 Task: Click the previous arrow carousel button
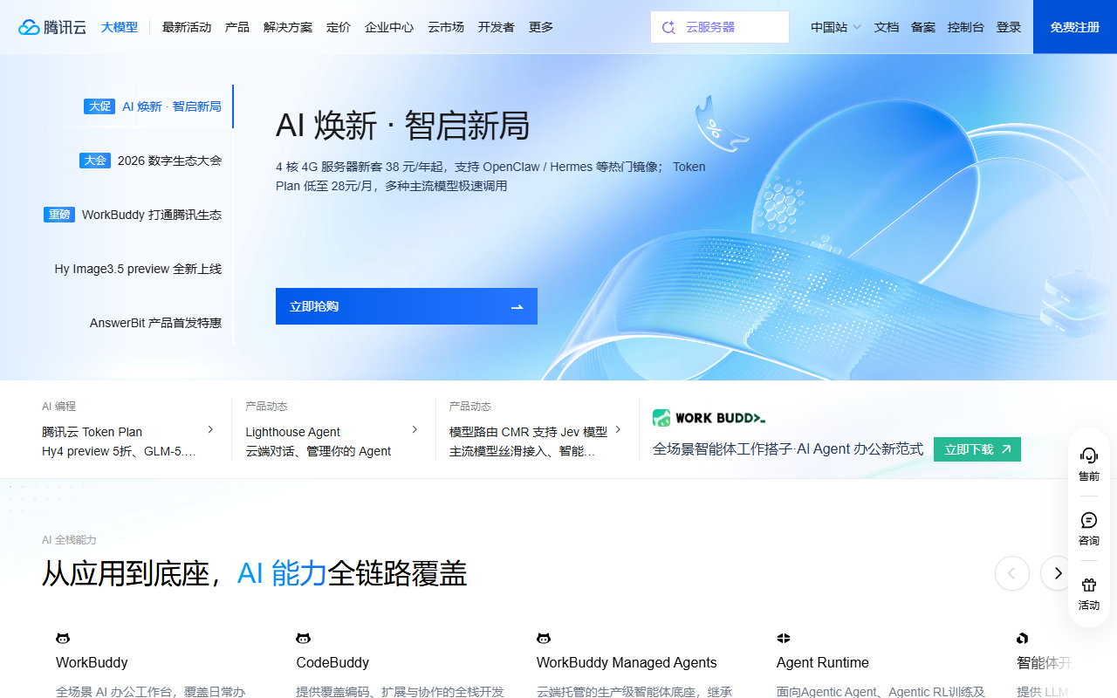coord(1012,573)
